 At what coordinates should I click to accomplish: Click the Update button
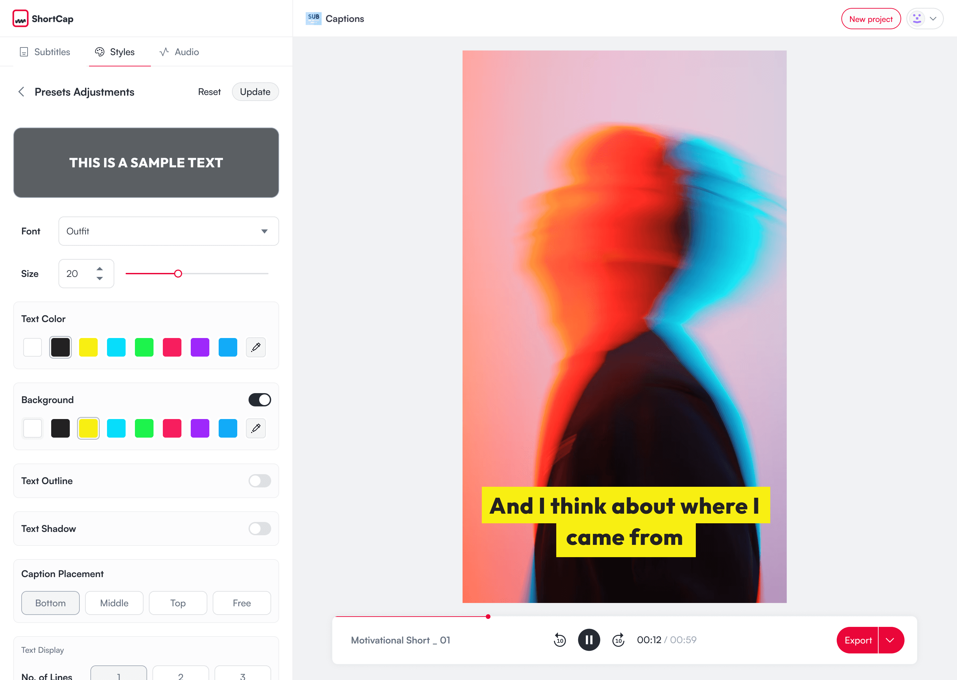255,92
